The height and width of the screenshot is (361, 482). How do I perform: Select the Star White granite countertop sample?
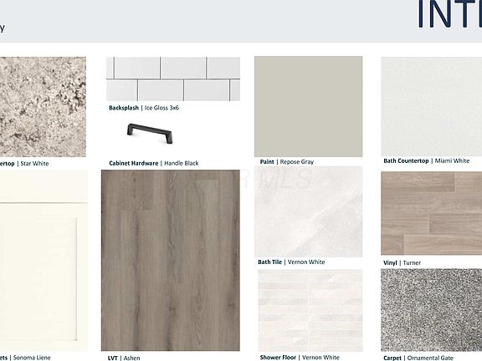point(43,107)
